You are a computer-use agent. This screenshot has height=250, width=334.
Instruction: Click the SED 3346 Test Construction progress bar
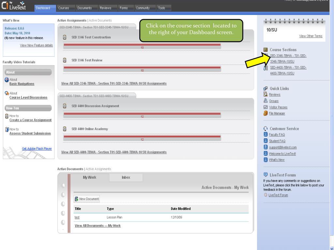[x=142, y=46]
